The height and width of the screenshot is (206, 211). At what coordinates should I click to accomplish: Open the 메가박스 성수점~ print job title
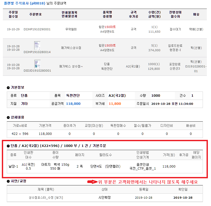coord(71,66)
